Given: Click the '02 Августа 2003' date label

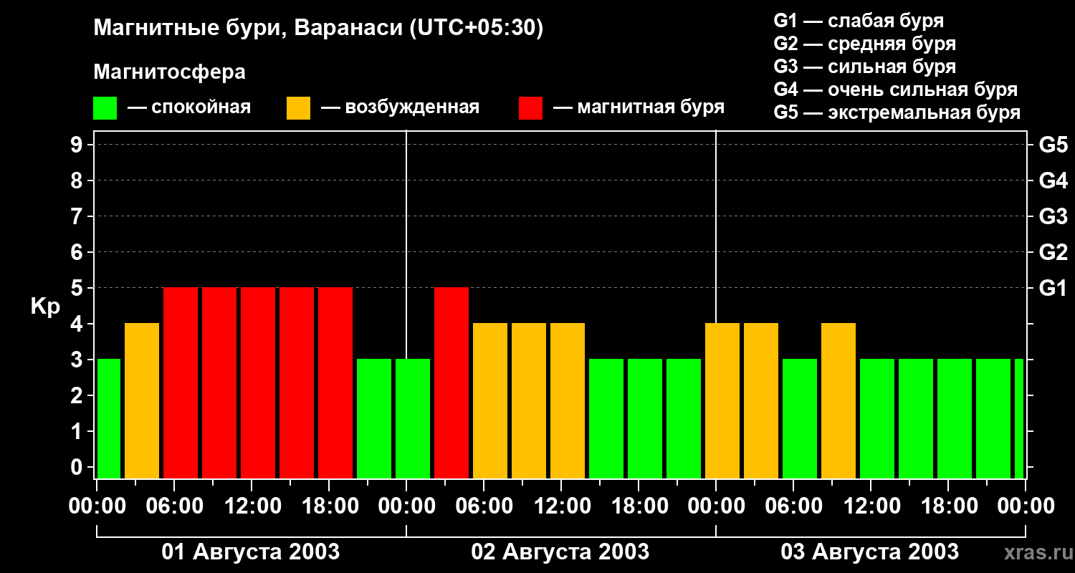Looking at the screenshot, I should (x=560, y=552).
